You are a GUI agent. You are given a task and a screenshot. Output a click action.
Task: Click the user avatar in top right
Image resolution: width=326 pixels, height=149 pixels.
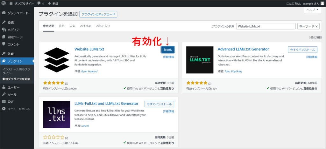[x=322, y=3]
